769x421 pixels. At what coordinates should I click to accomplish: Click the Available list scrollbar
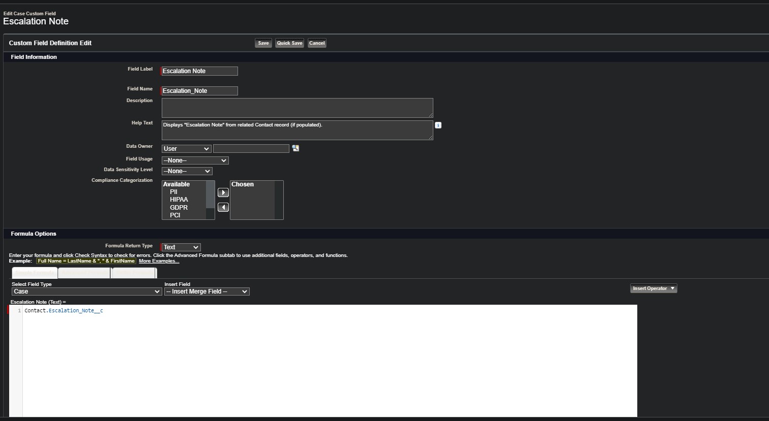pyautogui.click(x=210, y=200)
